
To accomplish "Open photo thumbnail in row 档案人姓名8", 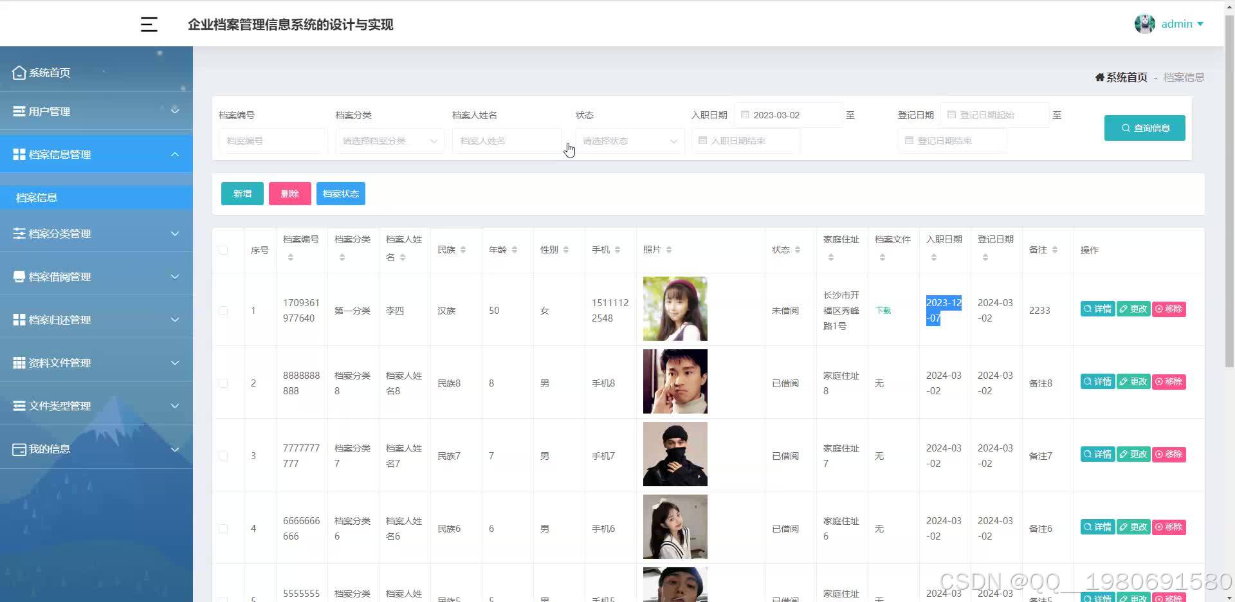I will [675, 381].
